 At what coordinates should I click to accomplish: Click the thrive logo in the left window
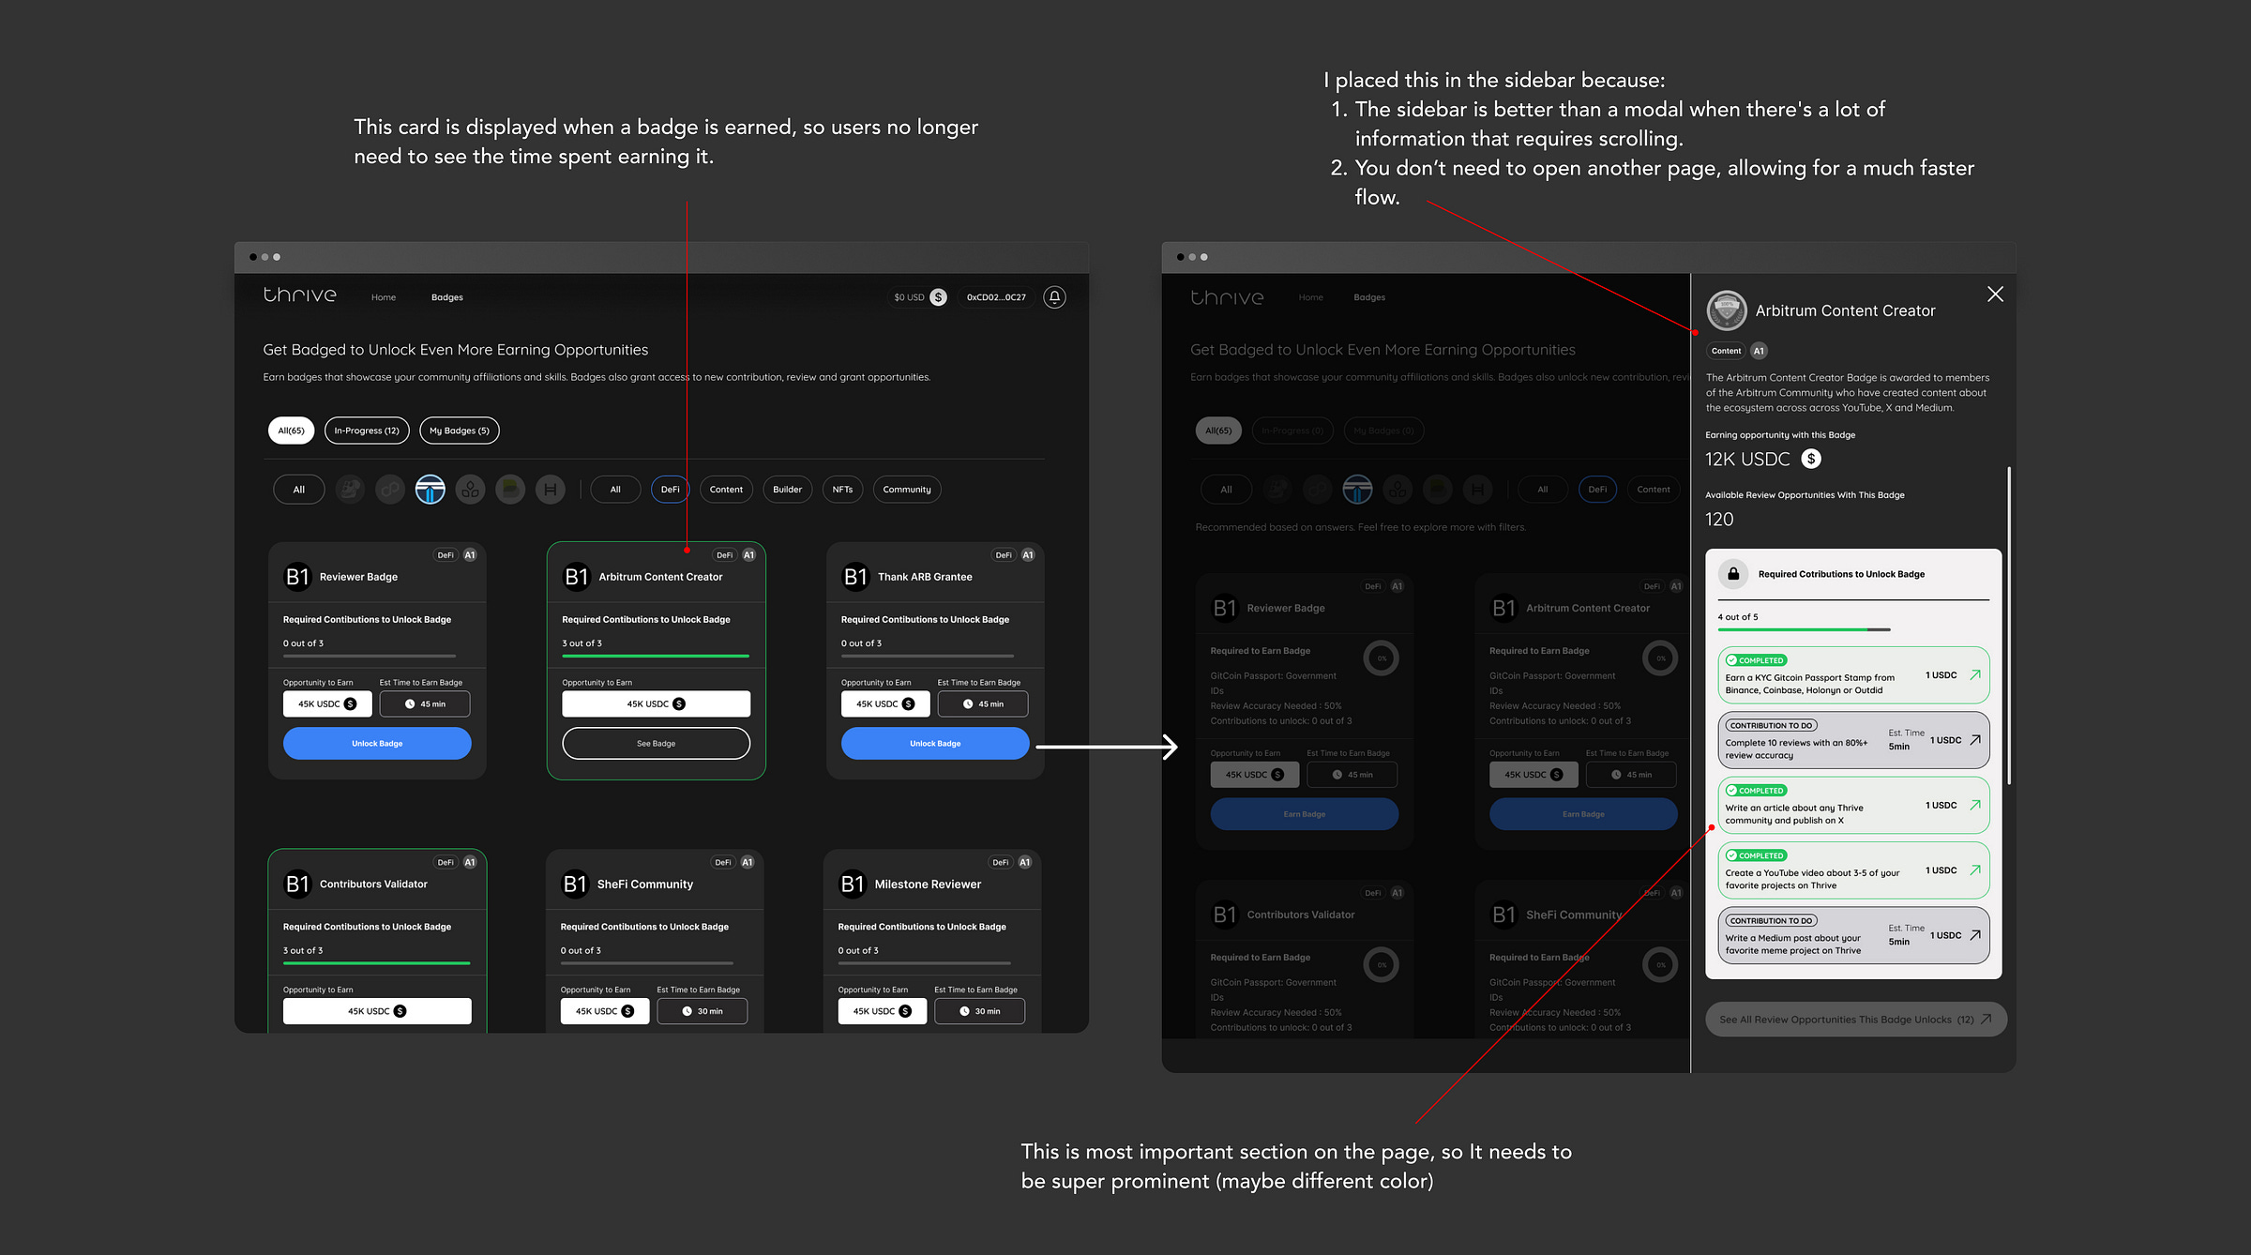(299, 295)
